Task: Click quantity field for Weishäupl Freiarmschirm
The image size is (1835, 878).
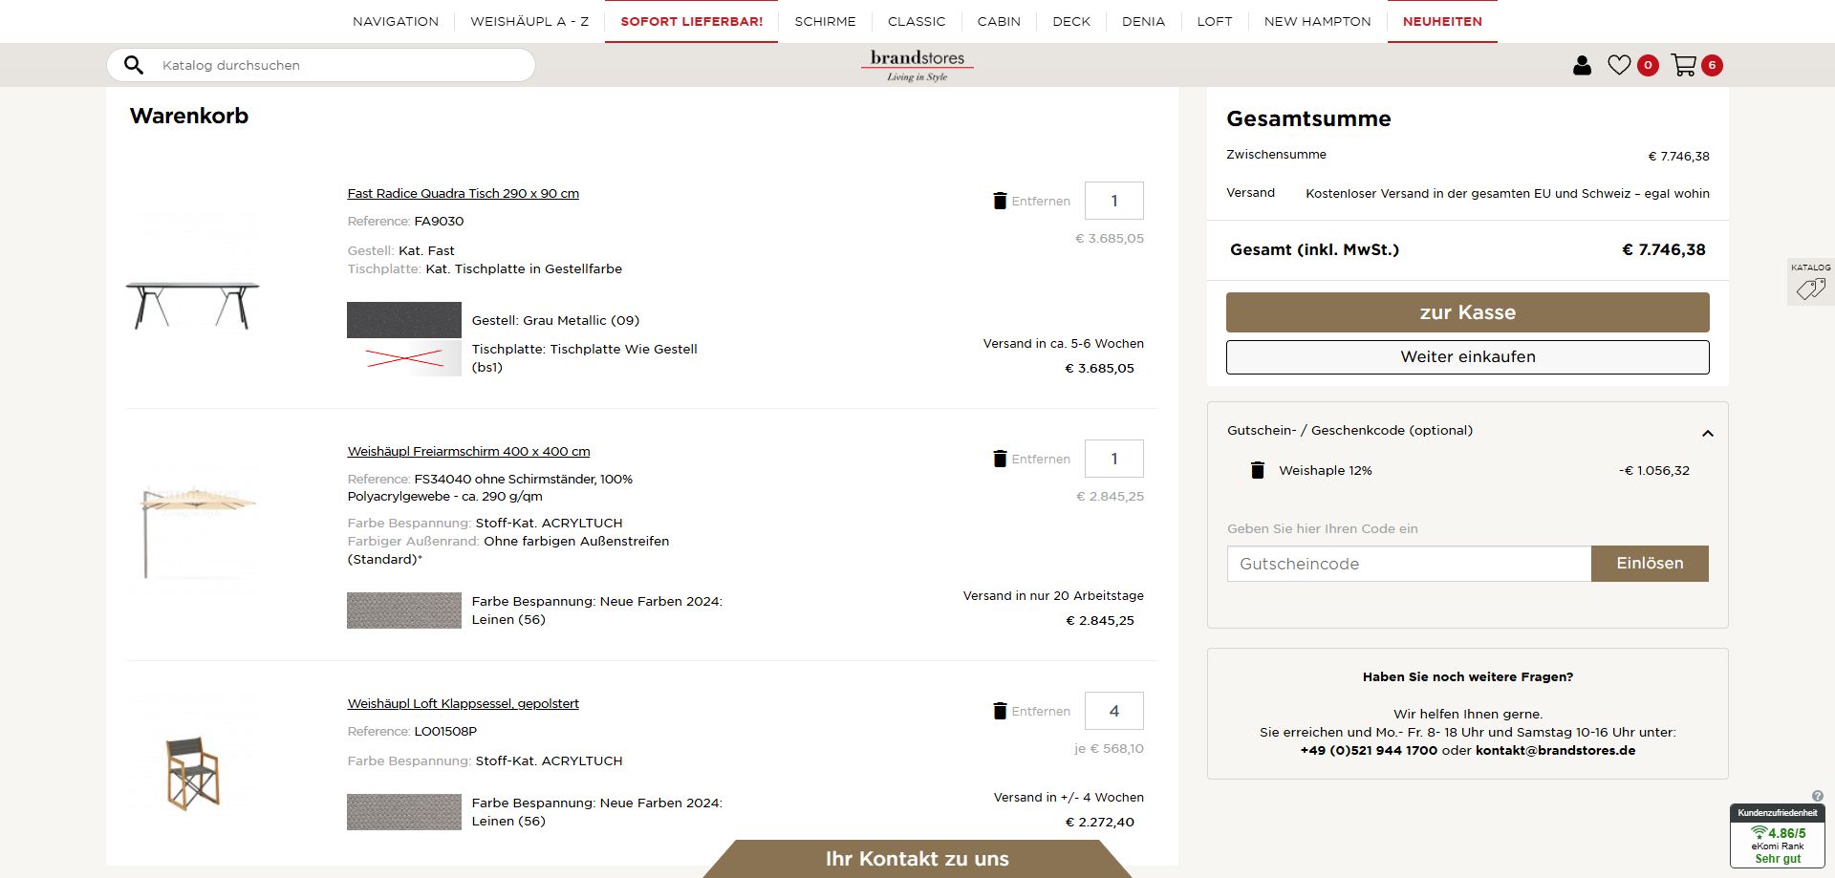Action: [x=1114, y=459]
